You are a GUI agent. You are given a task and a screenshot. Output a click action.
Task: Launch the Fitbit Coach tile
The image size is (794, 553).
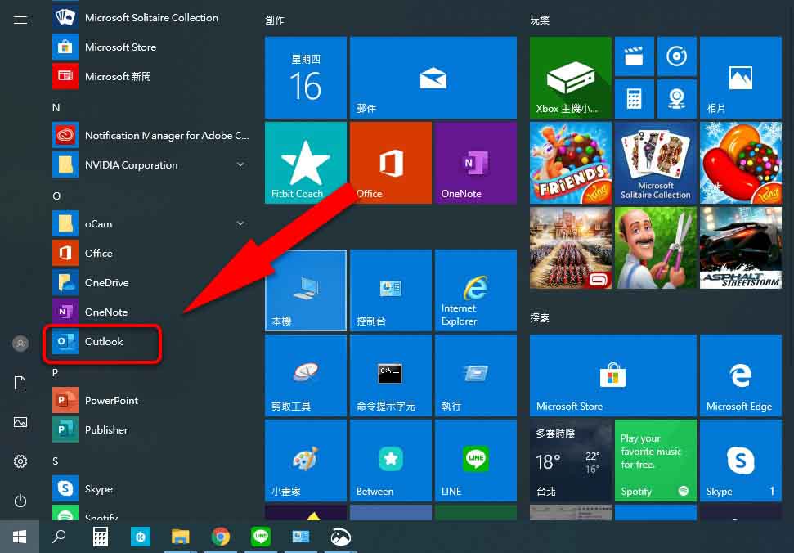(x=305, y=163)
